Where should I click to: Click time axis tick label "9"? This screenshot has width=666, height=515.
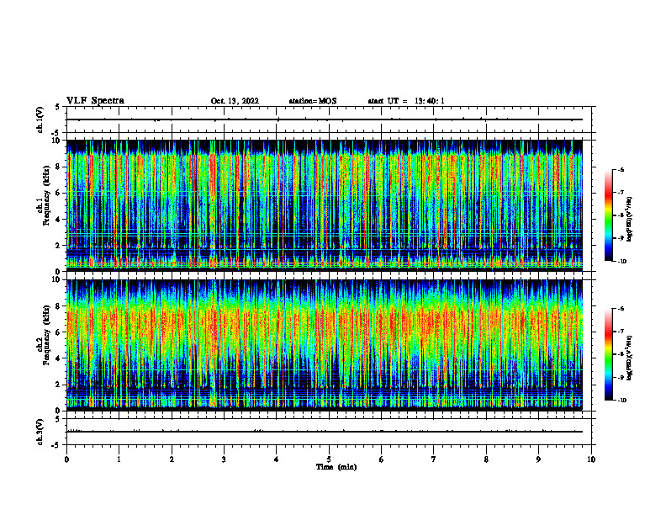(x=538, y=459)
